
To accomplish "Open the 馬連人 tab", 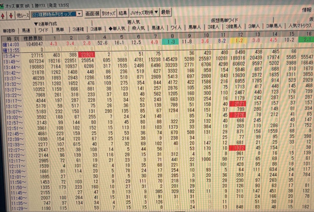I will click(158, 28).
